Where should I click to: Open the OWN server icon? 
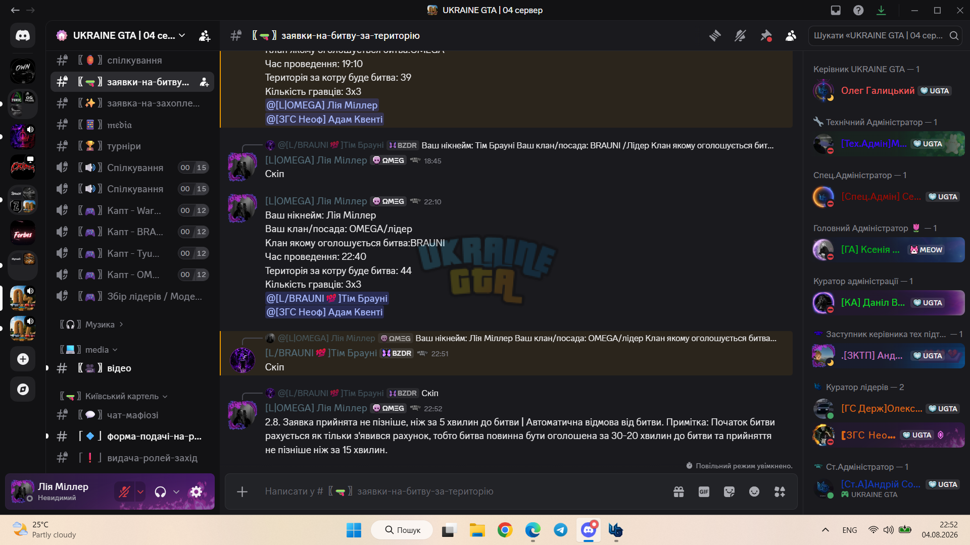tap(23, 71)
